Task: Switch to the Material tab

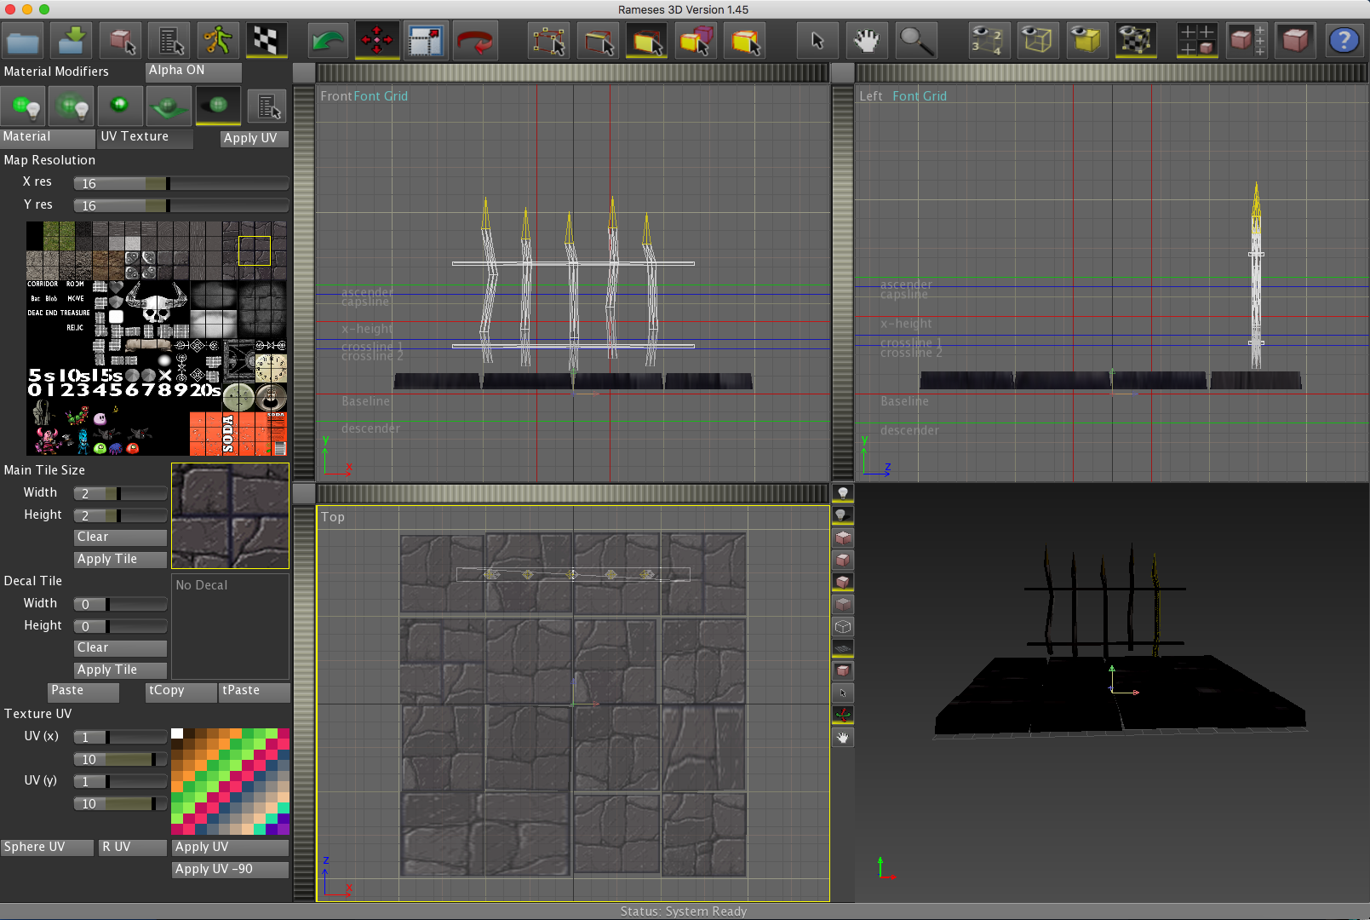Action: pos(47,137)
